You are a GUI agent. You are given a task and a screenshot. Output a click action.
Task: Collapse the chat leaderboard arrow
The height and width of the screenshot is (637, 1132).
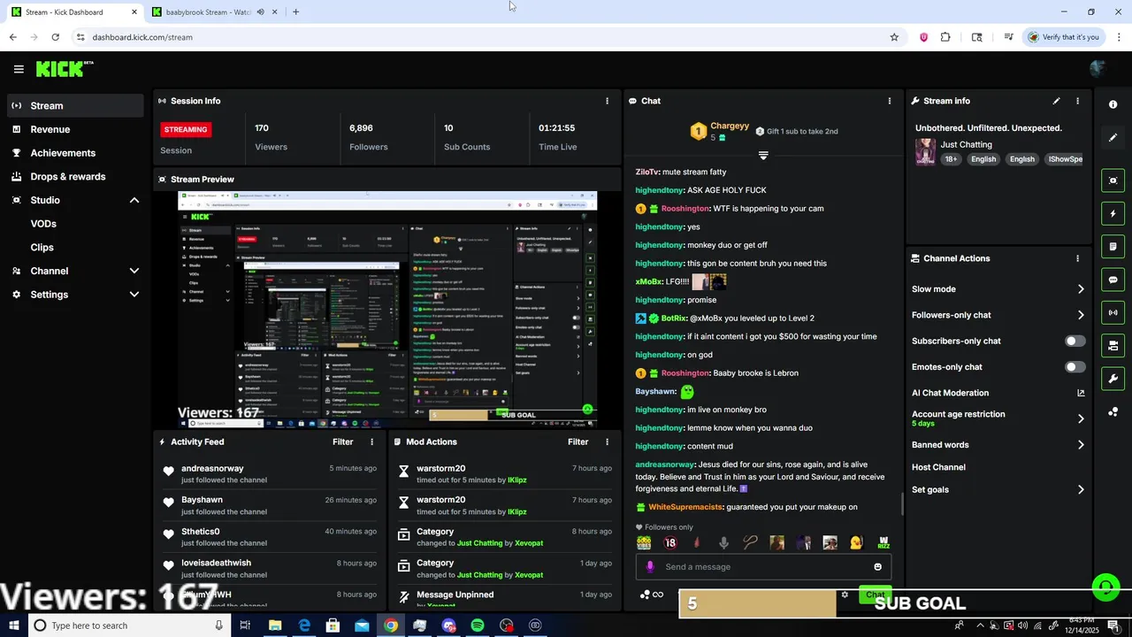click(x=763, y=156)
